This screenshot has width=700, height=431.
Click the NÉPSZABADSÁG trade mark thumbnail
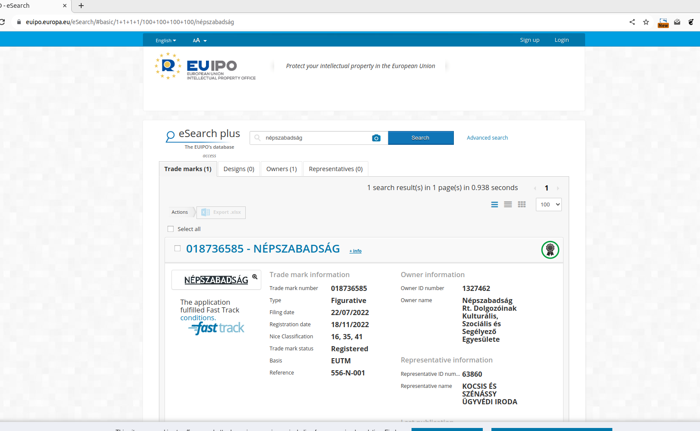(216, 280)
